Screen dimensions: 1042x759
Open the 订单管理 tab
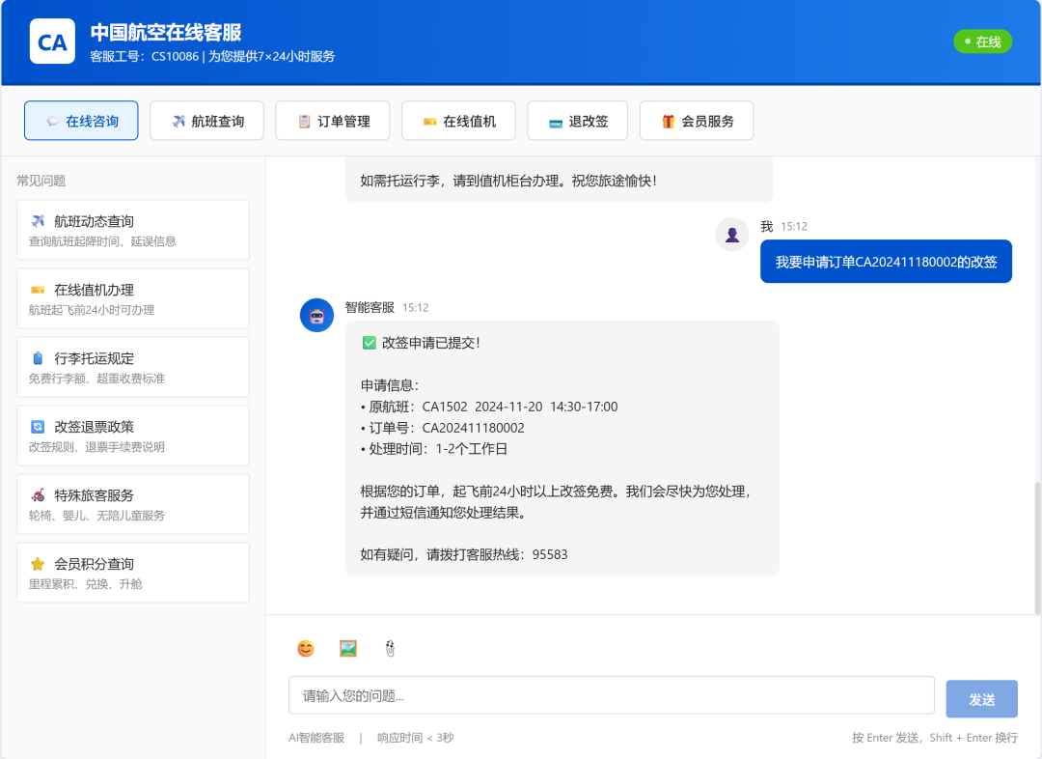click(x=332, y=120)
